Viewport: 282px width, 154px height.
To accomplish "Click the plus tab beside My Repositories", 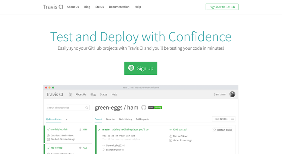I will coord(67,119).
